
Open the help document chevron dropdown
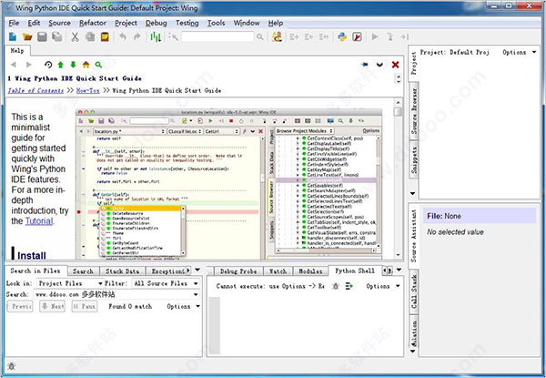379,65
